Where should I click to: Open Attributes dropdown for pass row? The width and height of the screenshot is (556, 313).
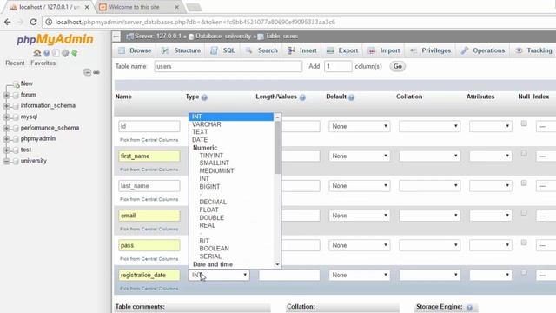(x=490, y=245)
